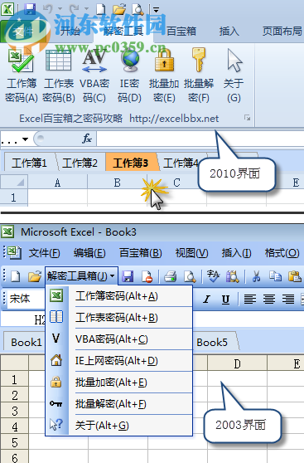The image size is (304, 463).
Task: Click print preview icon in 2010 quick access bar
Action: 138,9
